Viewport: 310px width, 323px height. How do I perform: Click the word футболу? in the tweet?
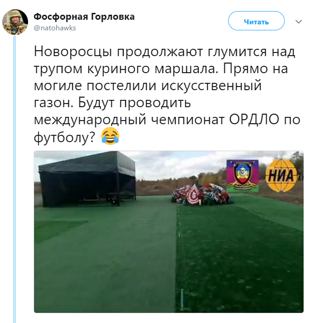(65, 137)
